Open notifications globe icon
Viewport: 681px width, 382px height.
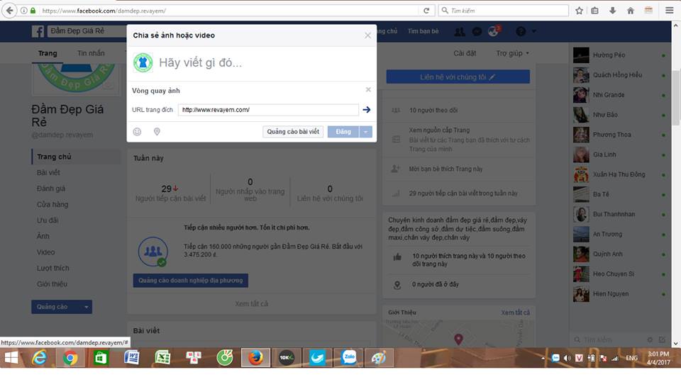[x=494, y=31]
